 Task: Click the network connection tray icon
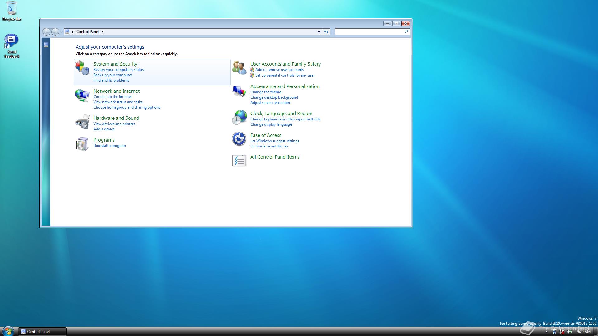(x=562, y=332)
